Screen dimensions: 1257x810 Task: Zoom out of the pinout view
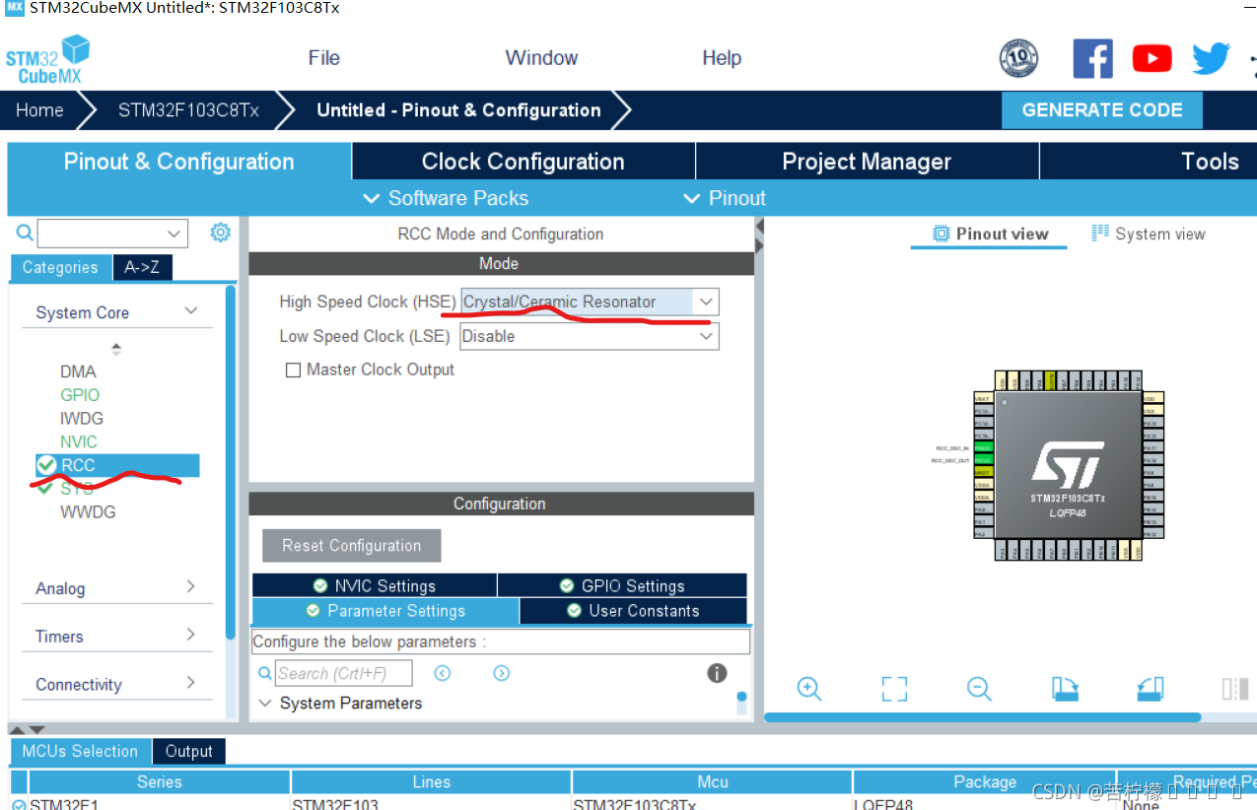[x=979, y=689]
